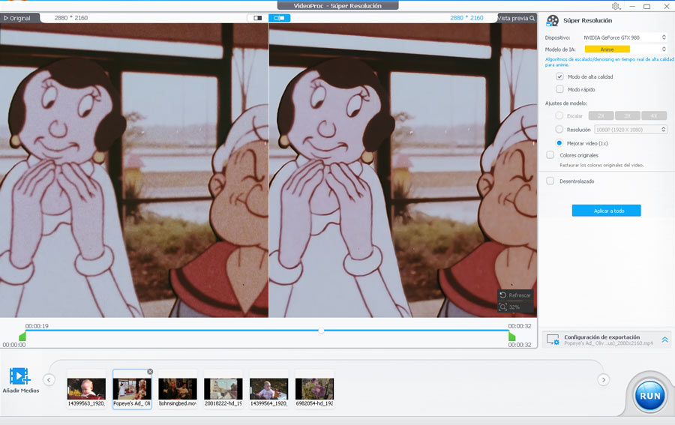This screenshot has height=425, width=675.
Task: Open the settings gear in title bar
Action: click(x=616, y=6)
